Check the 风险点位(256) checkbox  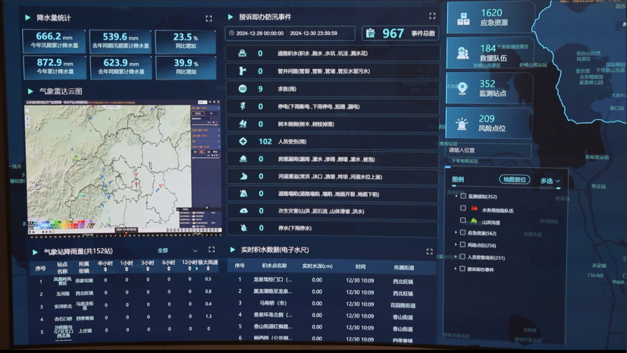pyautogui.click(x=463, y=244)
